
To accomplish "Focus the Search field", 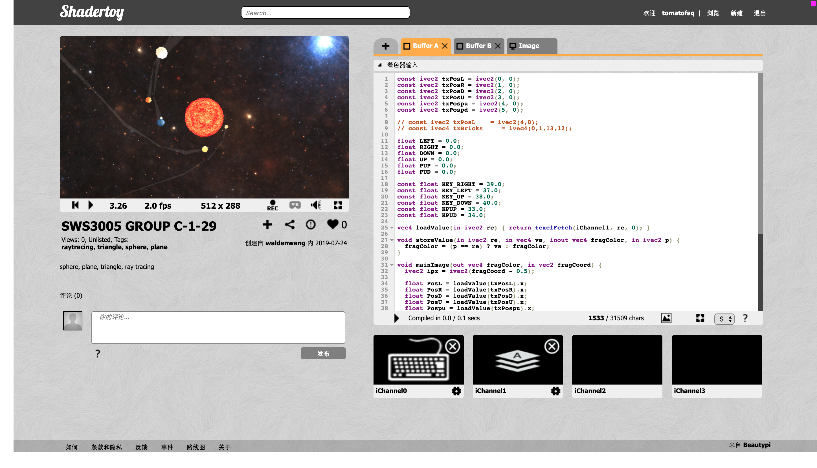I will point(325,12).
